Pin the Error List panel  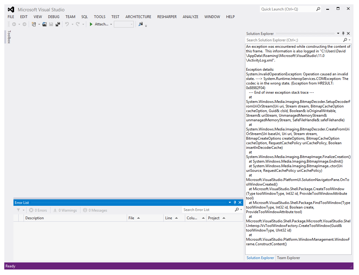pos(235,203)
